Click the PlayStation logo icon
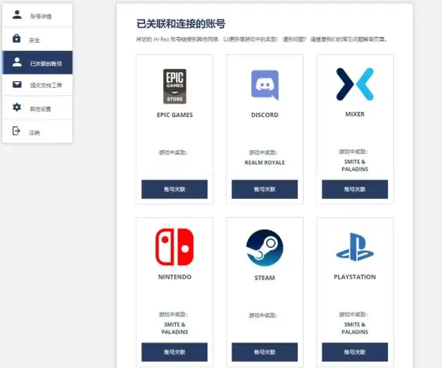442x368 pixels. point(355,247)
